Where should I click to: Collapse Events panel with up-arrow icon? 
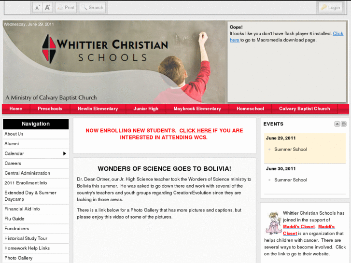click(x=337, y=124)
